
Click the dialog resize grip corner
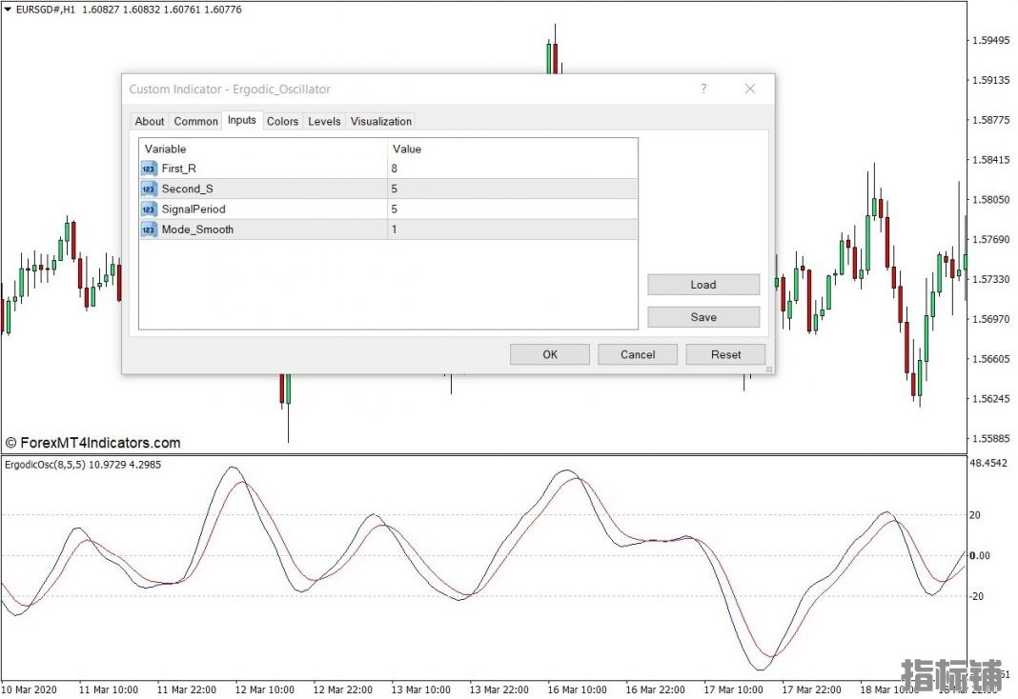[769, 369]
